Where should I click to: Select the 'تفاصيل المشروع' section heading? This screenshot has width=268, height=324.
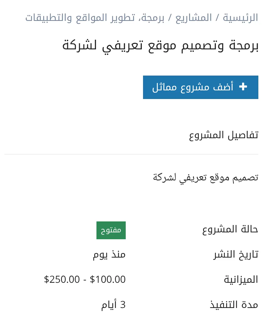[223, 135]
